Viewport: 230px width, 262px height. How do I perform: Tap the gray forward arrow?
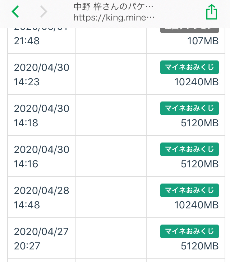(44, 12)
